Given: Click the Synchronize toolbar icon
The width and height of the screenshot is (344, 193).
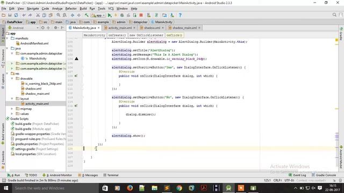Looking at the screenshot, I should pos(16,15).
